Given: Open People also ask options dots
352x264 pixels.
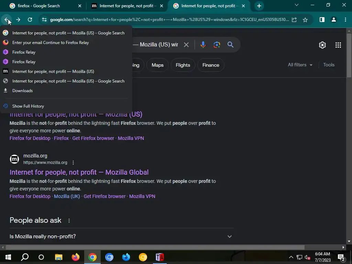Looking at the screenshot, I should [69, 221].
